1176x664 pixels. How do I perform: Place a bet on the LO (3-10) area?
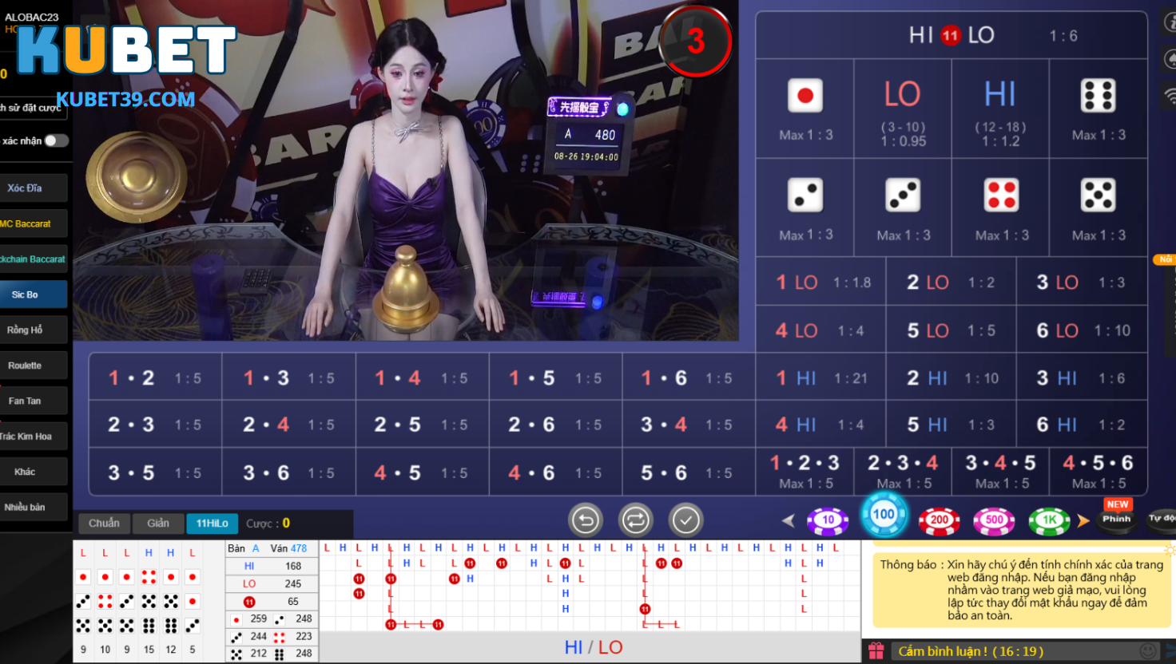pos(903,109)
